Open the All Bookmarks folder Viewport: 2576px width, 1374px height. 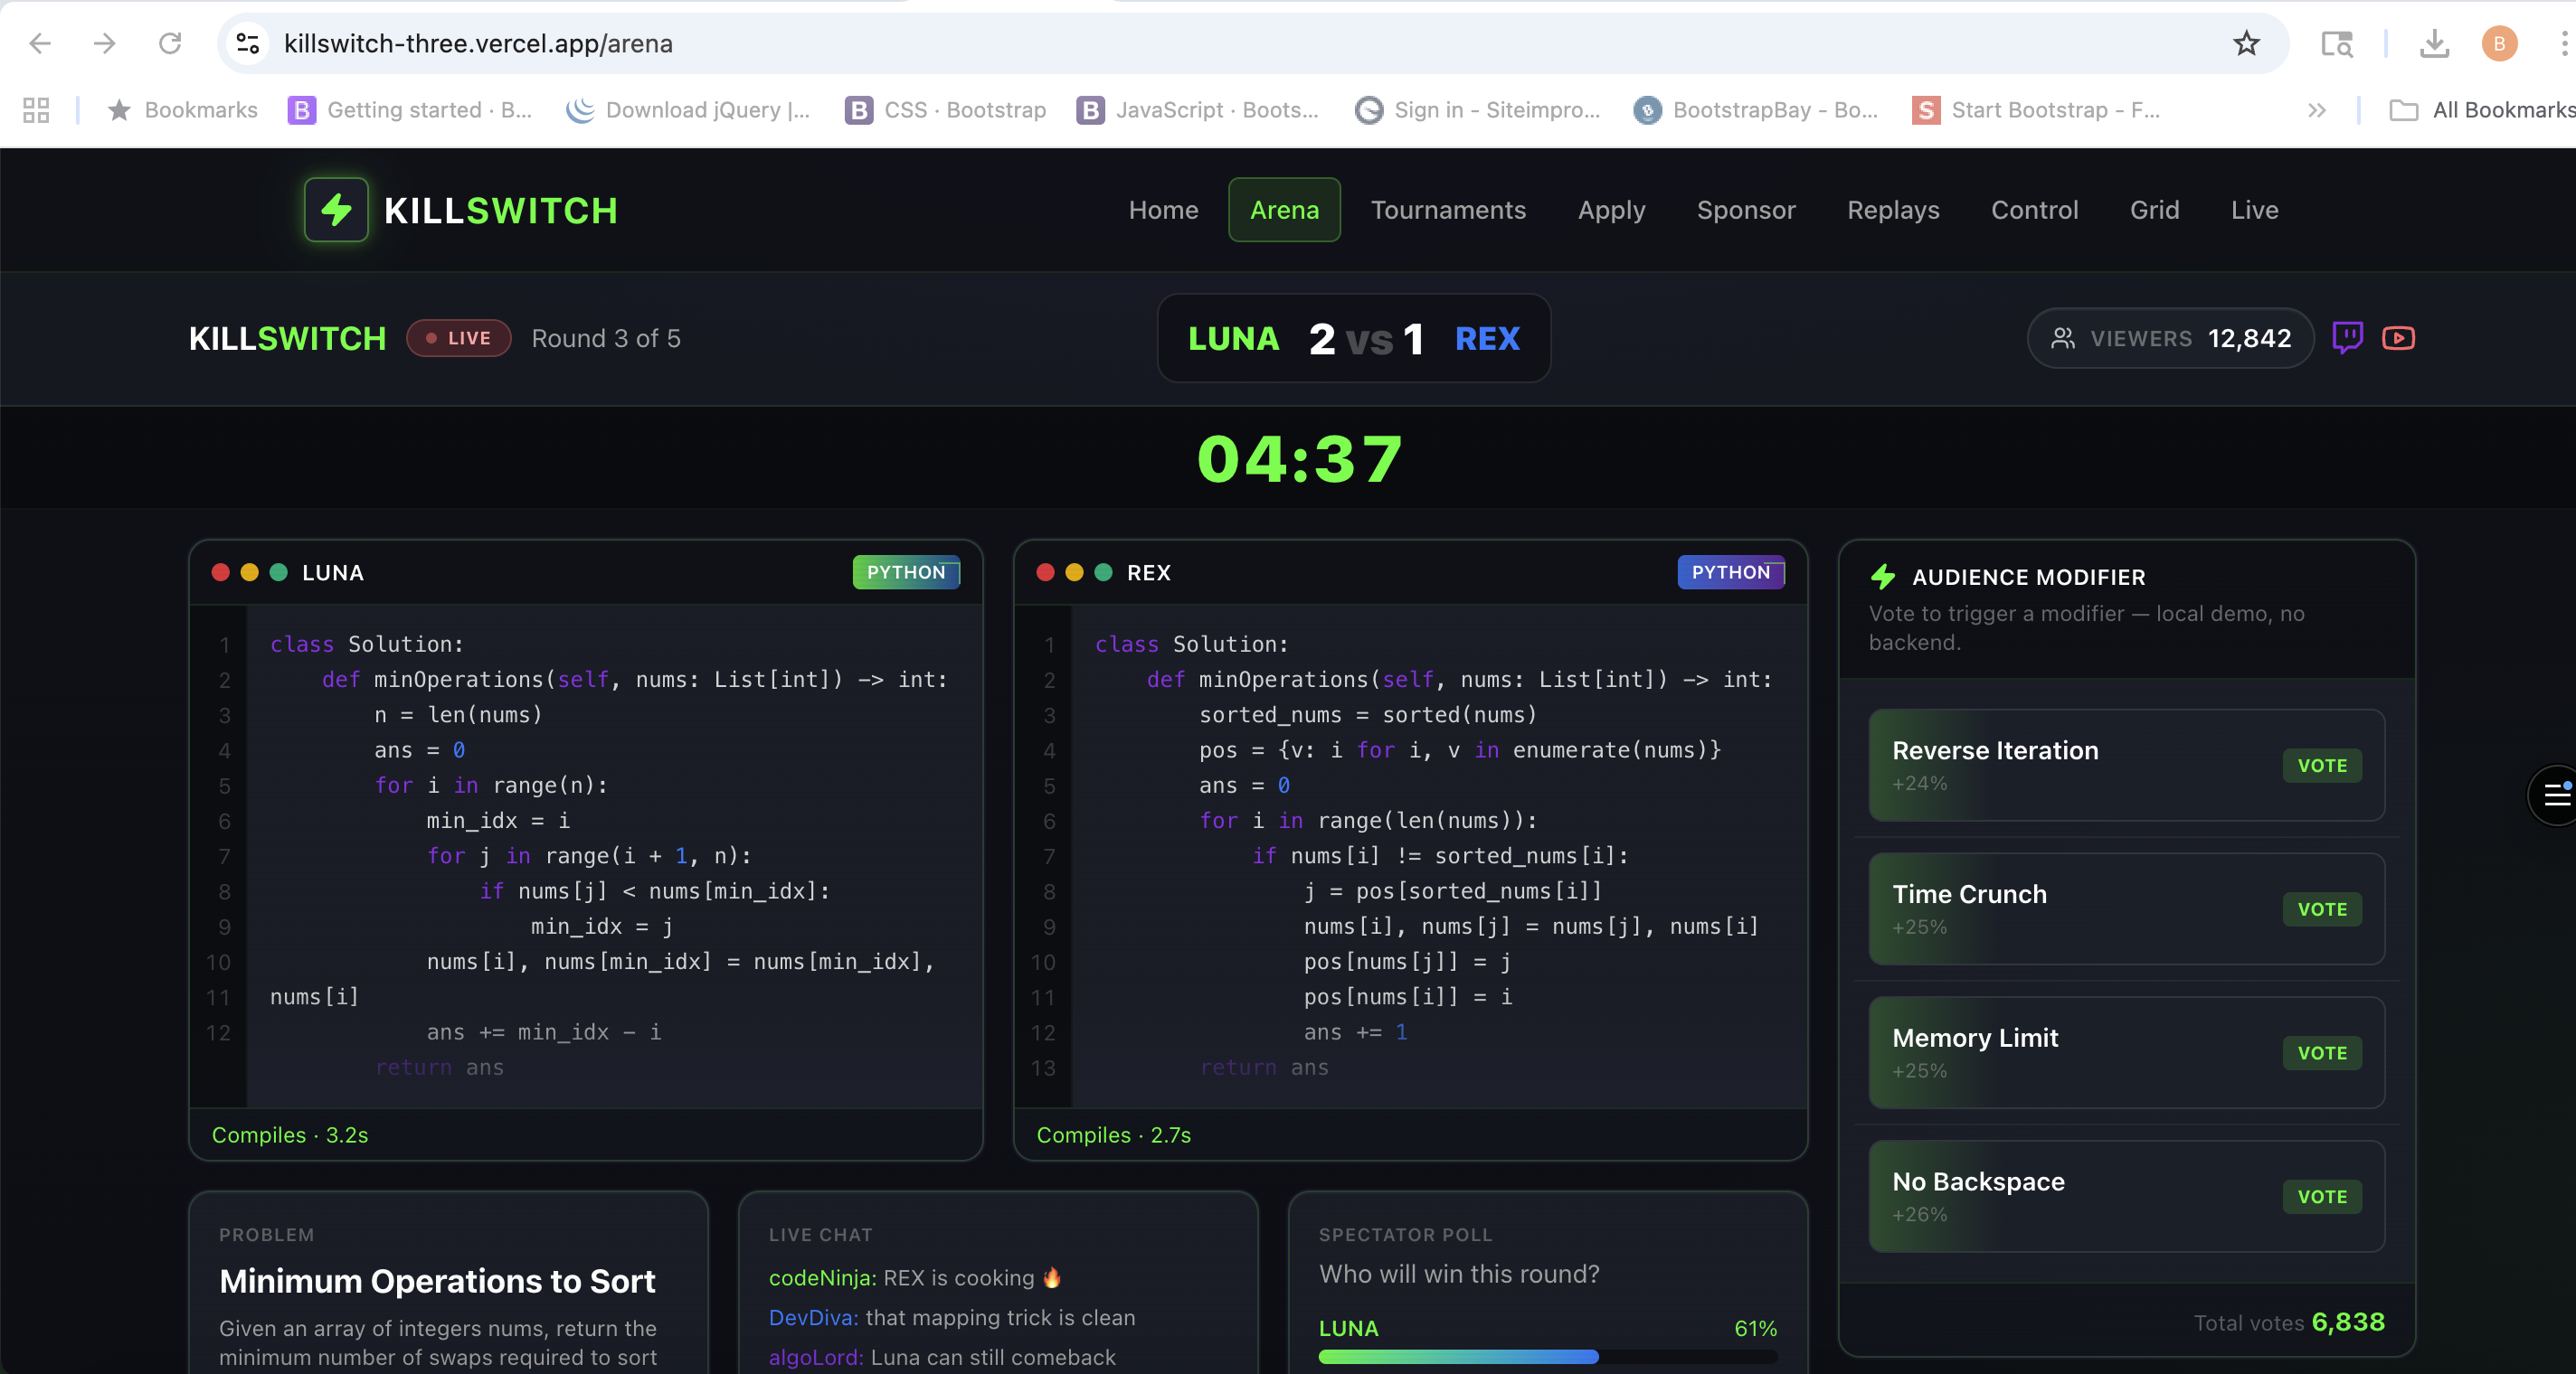2482,110
